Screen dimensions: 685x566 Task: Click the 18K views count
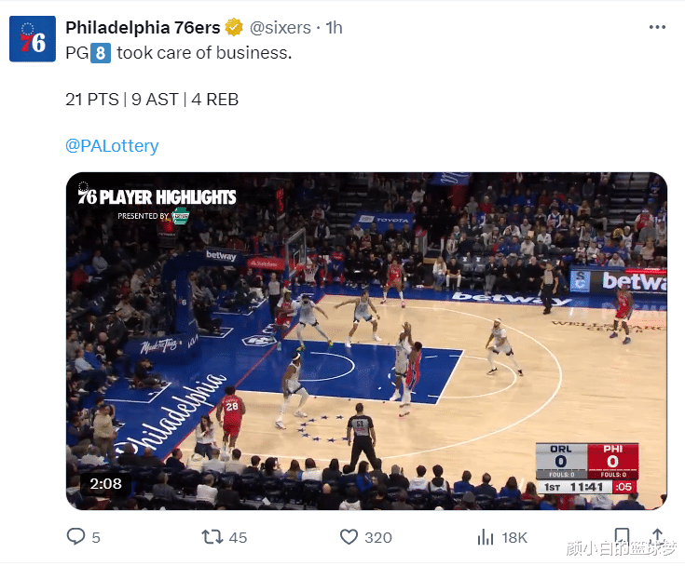[514, 537]
